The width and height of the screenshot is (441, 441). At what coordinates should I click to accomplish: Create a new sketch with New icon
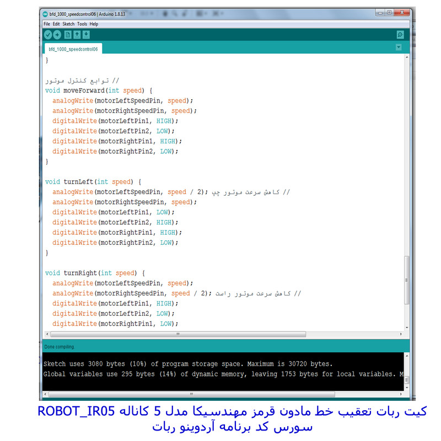tap(68, 35)
